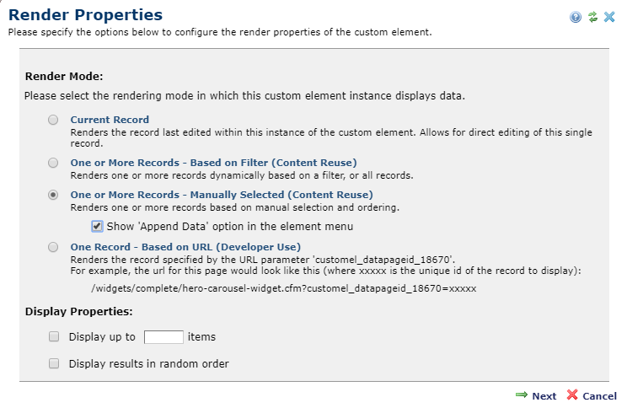Click the Next button text
The width and height of the screenshot is (627, 408).
tap(544, 396)
